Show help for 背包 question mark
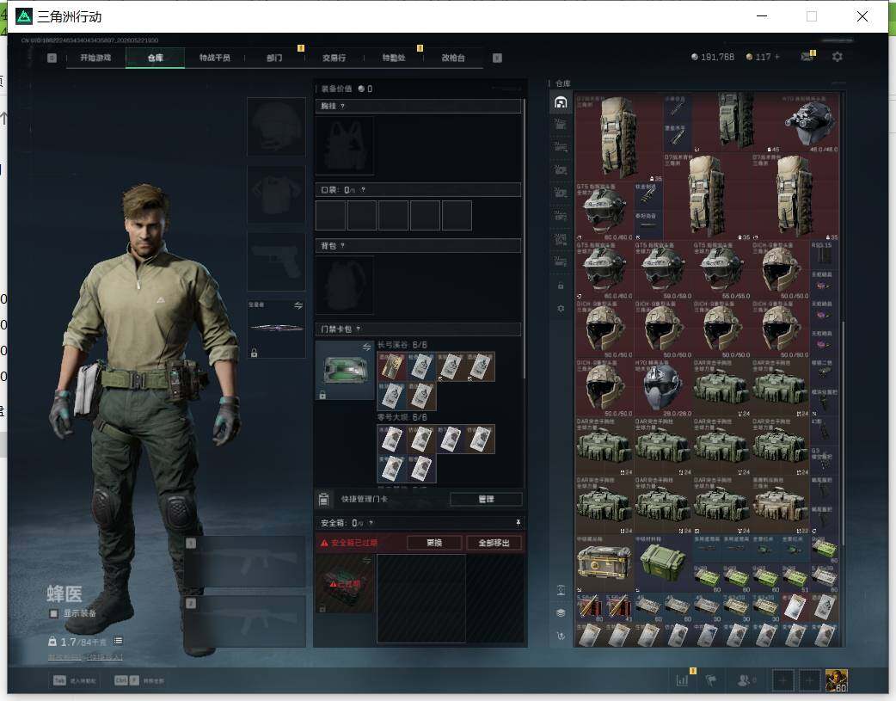 point(342,246)
